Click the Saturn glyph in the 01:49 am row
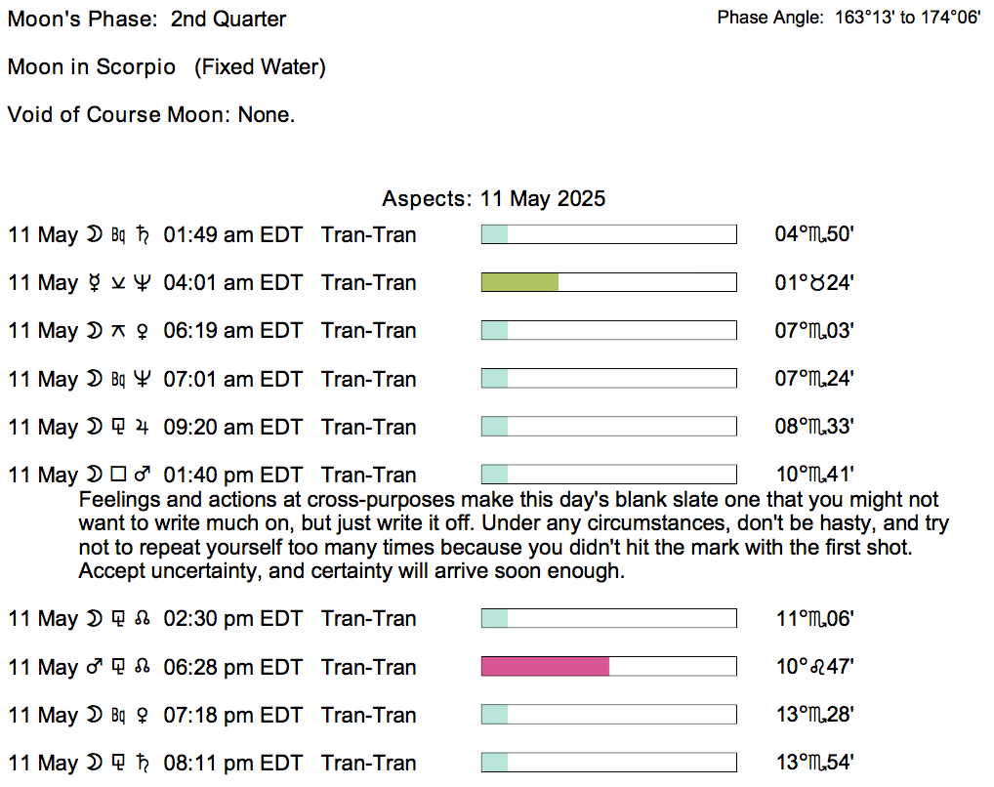This screenshot has height=787, width=994. 143,235
